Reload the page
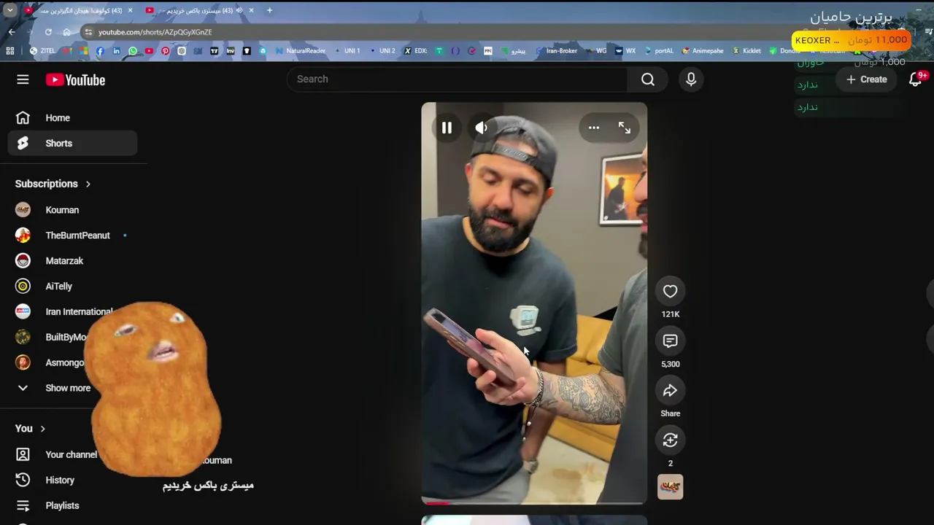Image resolution: width=934 pixels, height=525 pixels. pyautogui.click(x=48, y=32)
